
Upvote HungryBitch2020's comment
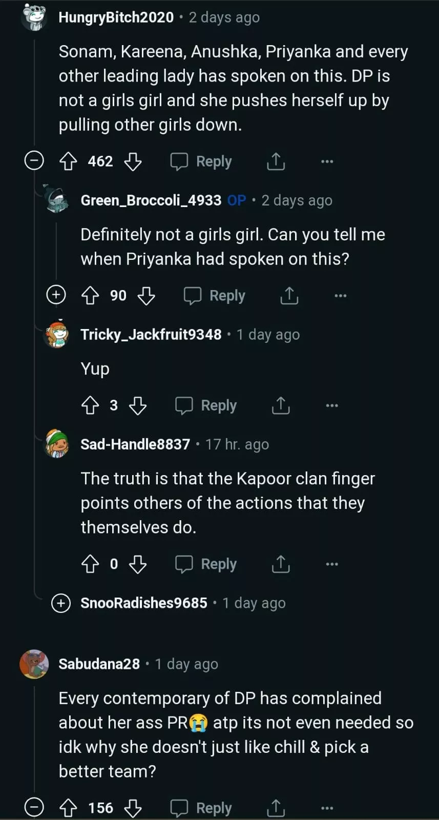pos(68,162)
